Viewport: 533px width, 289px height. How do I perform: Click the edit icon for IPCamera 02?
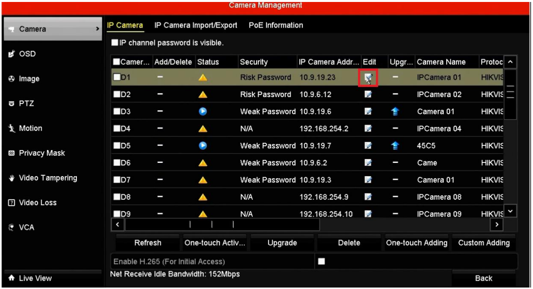pos(368,95)
